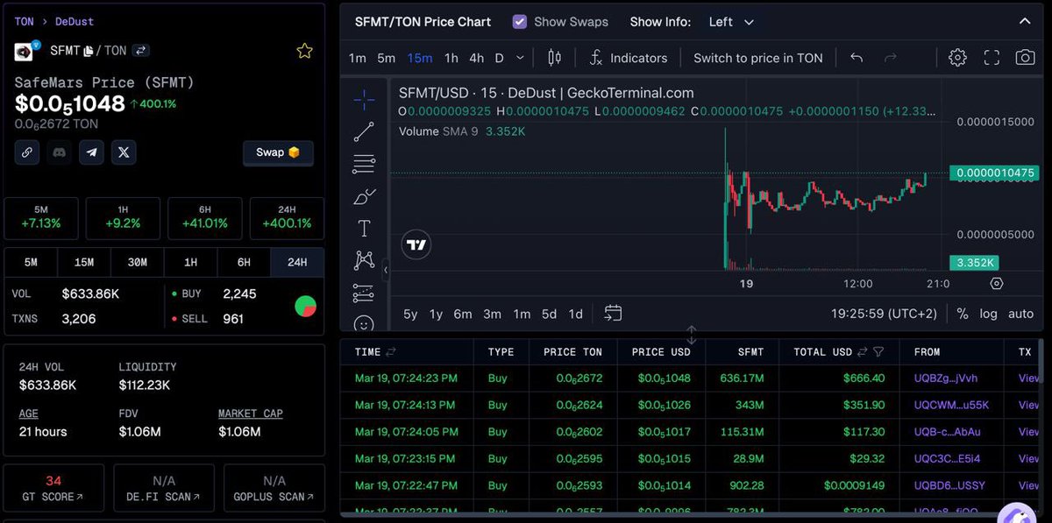This screenshot has width=1052, height=523.
Task: Click the buy/sell ratio pie chart
Action: [x=305, y=307]
